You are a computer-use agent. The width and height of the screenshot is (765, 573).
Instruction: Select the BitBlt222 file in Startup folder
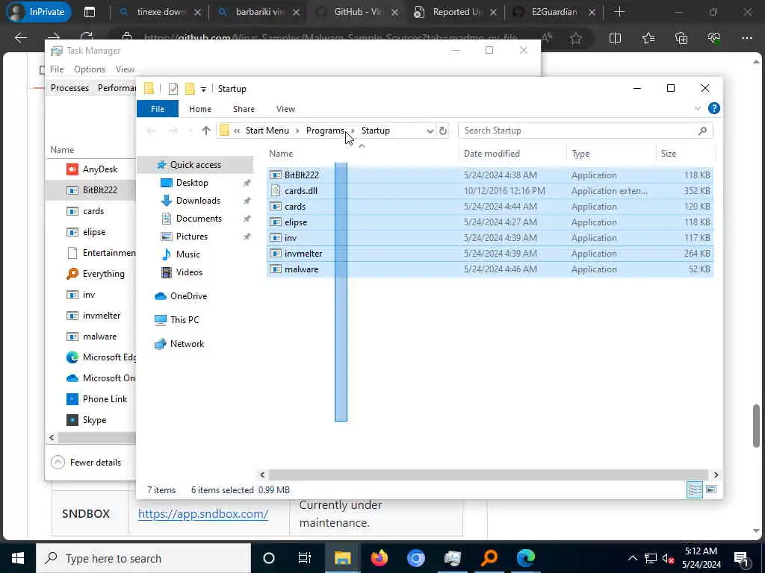tap(302, 175)
